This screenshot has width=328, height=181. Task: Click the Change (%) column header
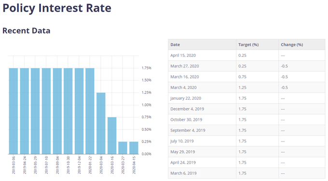tap(302, 44)
